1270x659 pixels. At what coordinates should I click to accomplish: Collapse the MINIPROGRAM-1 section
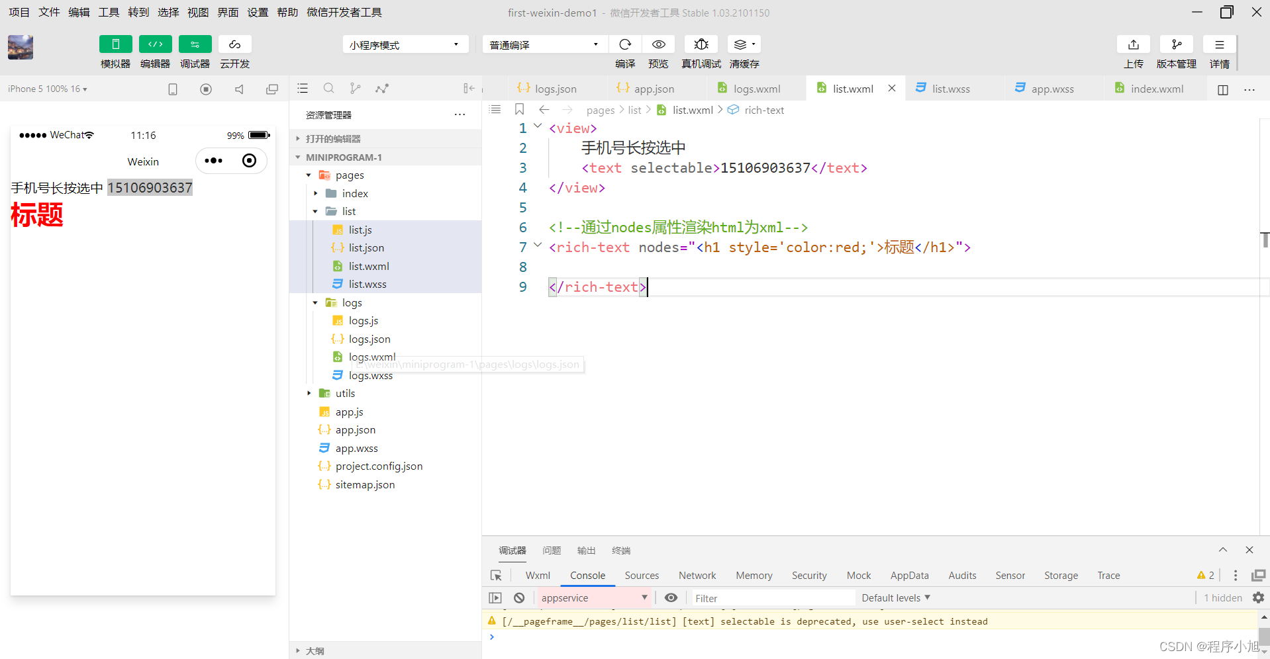385,157
